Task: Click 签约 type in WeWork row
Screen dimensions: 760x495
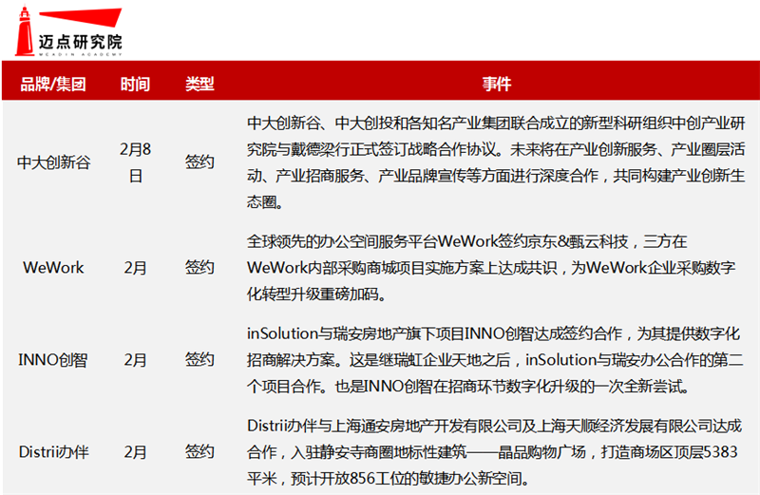Action: (x=199, y=267)
